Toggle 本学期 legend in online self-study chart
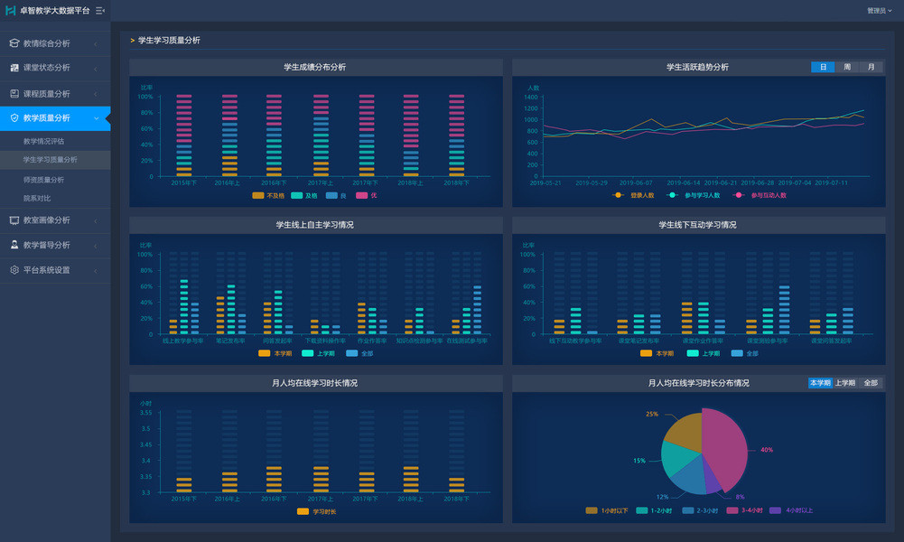904x542 pixels. (x=275, y=353)
